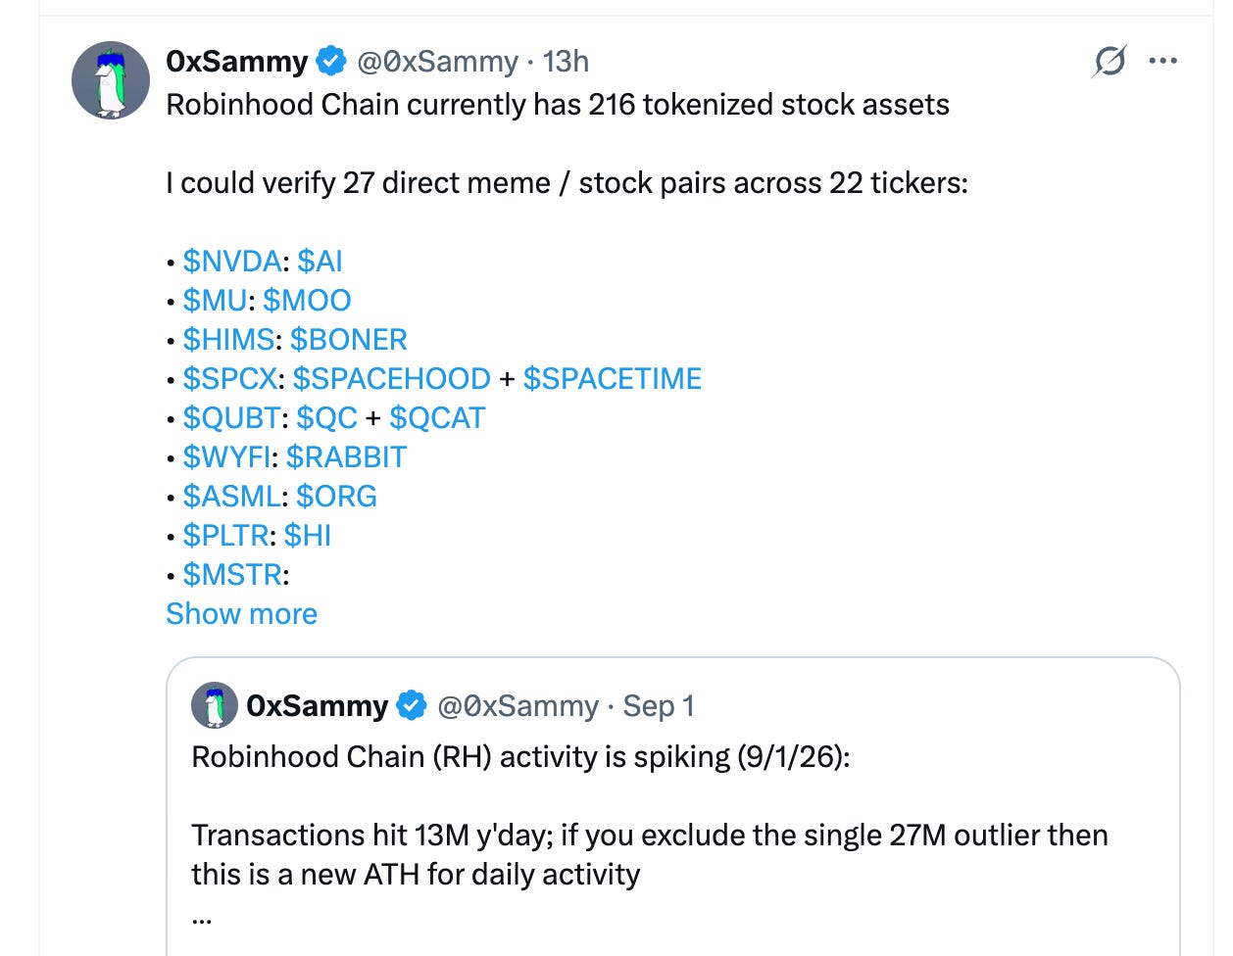Image resolution: width=1233 pixels, height=956 pixels.
Task: Click the $SPACETIME cashtag
Action: click(613, 379)
